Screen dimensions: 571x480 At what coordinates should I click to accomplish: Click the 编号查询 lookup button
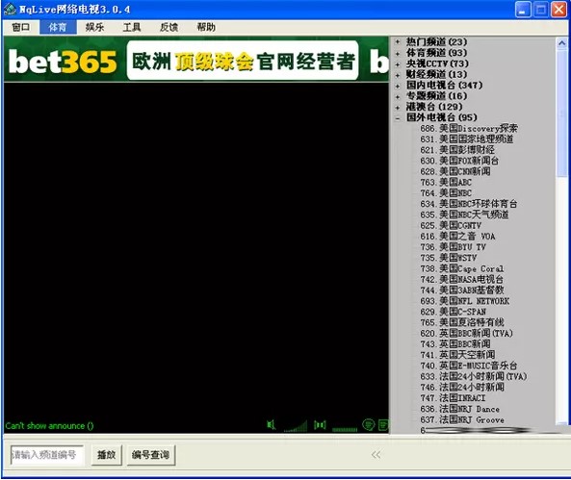(151, 455)
